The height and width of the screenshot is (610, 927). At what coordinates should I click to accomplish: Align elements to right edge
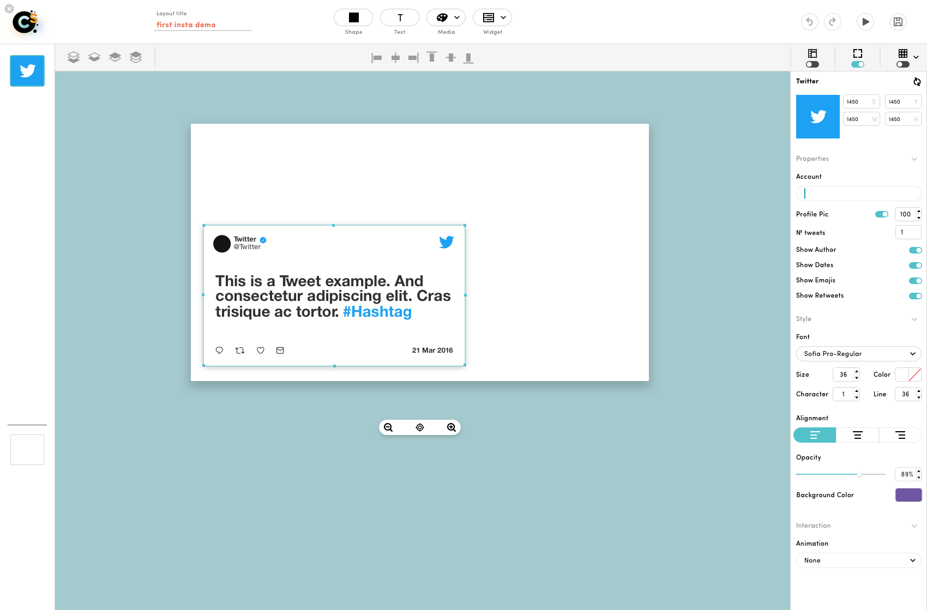click(413, 58)
